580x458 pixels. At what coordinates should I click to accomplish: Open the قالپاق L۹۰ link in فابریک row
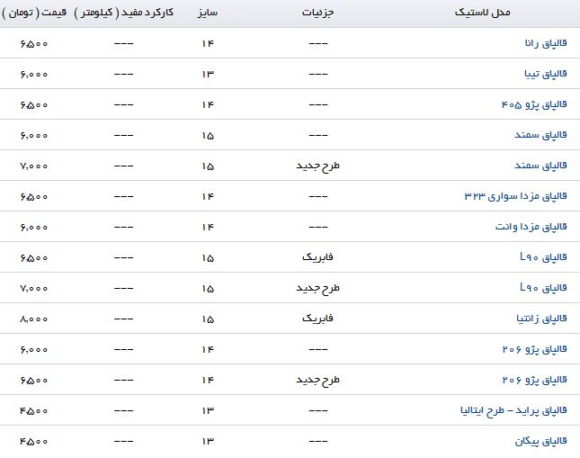click(x=543, y=257)
